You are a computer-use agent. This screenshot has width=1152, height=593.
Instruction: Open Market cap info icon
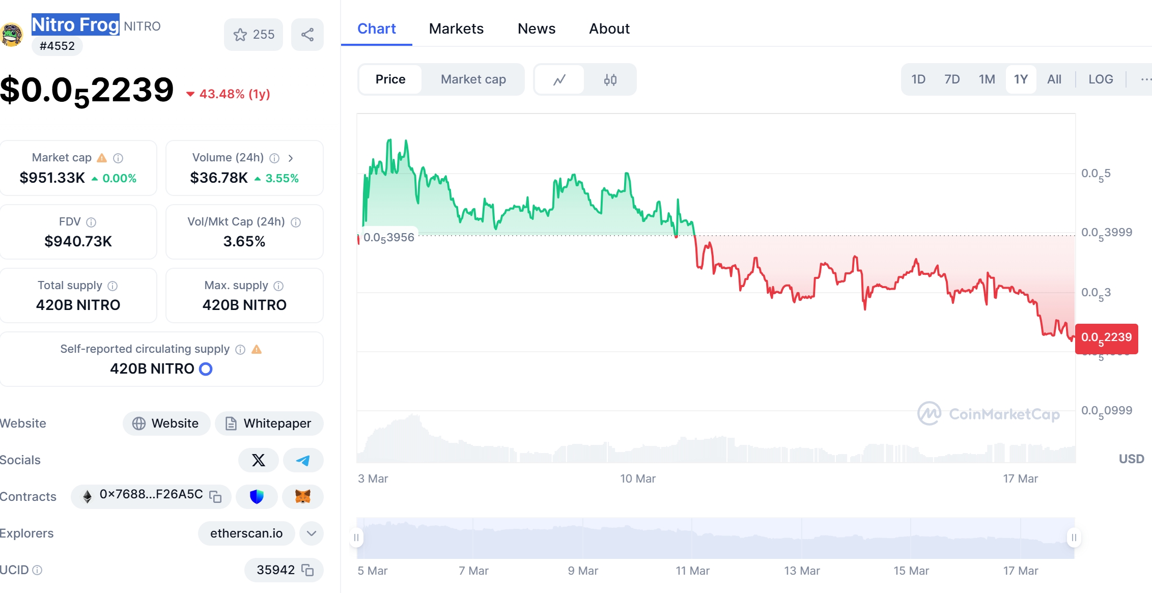pyautogui.click(x=118, y=158)
